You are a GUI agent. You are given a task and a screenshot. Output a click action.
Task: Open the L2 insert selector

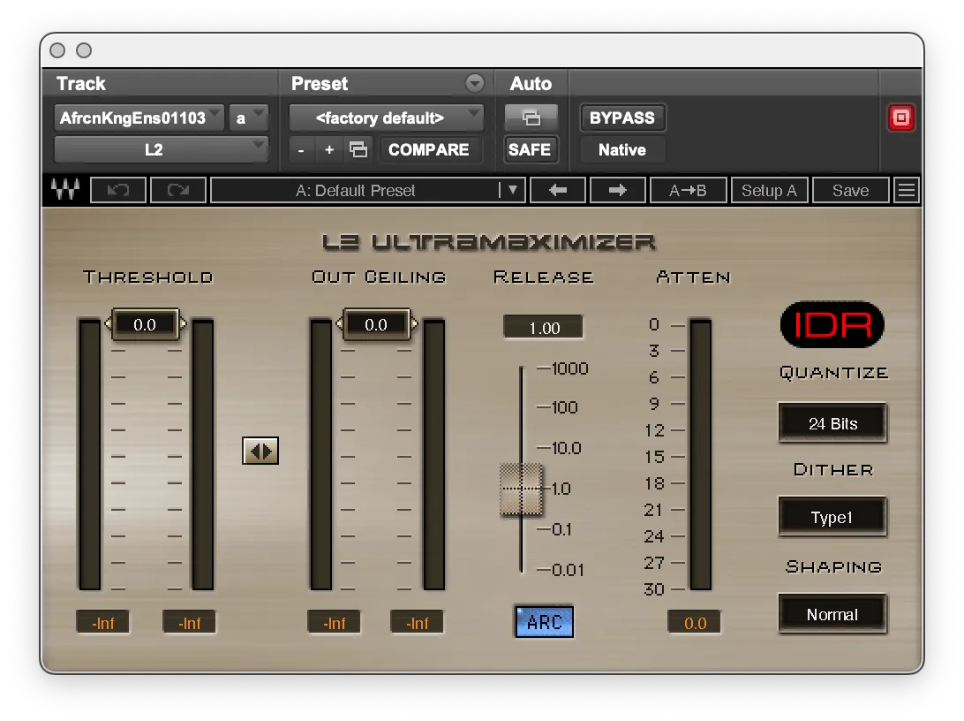[162, 149]
